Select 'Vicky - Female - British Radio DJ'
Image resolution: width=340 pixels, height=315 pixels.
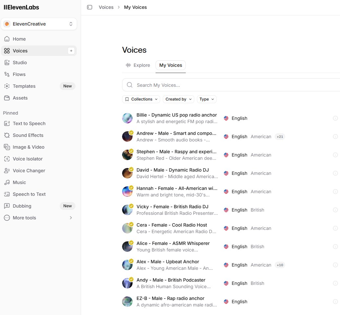172,207
